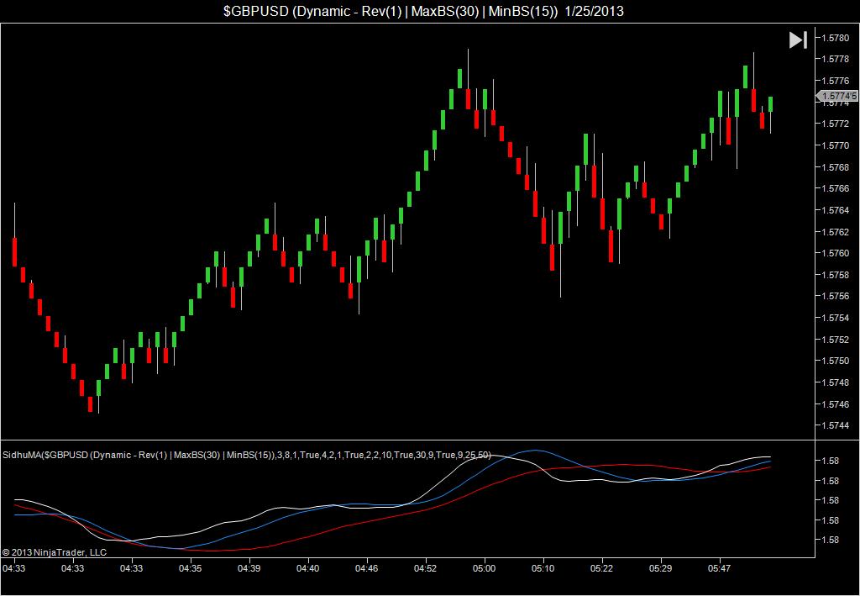Viewport: 860px width, 596px height.
Task: Click the 1.5756 price axis label
Action: [x=836, y=296]
